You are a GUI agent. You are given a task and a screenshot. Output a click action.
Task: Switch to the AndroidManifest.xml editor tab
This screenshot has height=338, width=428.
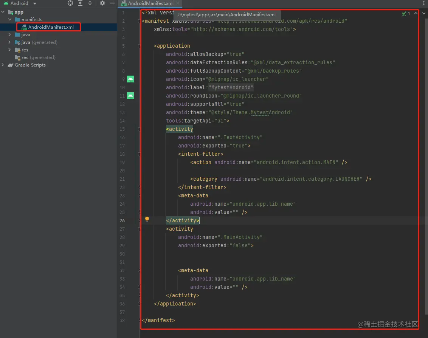pyautogui.click(x=150, y=3)
